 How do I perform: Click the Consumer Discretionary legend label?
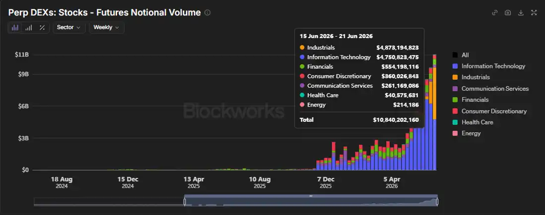494,111
